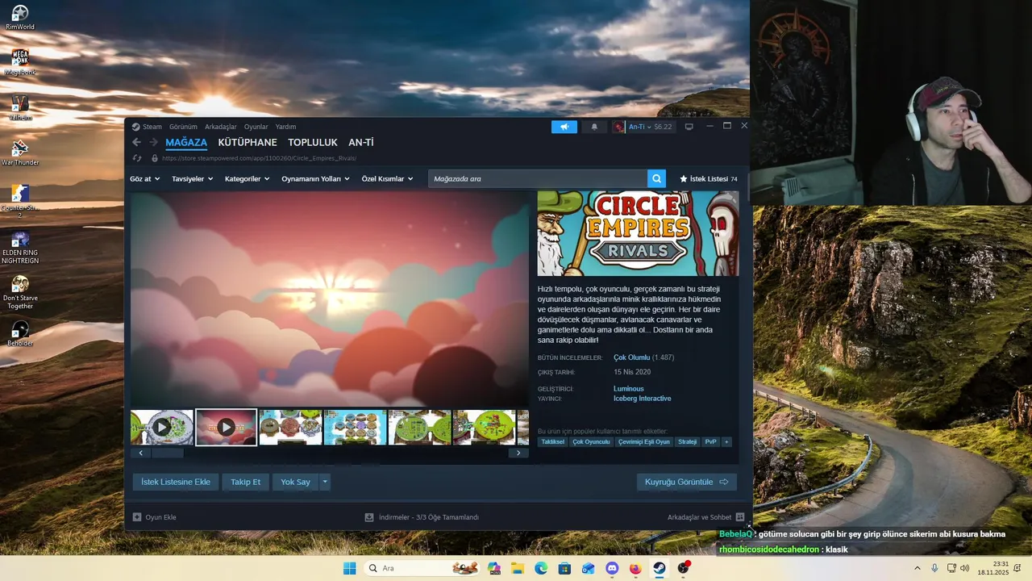This screenshot has height=581, width=1032.
Task: Open Arkadaşlar ve Sohbet chat icon
Action: pyautogui.click(x=740, y=517)
